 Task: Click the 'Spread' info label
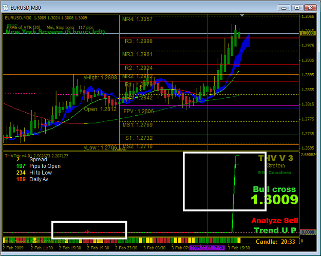pyautogui.click(x=39, y=159)
